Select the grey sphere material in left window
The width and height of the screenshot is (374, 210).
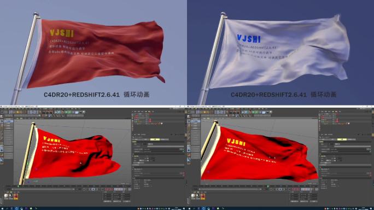6,196
